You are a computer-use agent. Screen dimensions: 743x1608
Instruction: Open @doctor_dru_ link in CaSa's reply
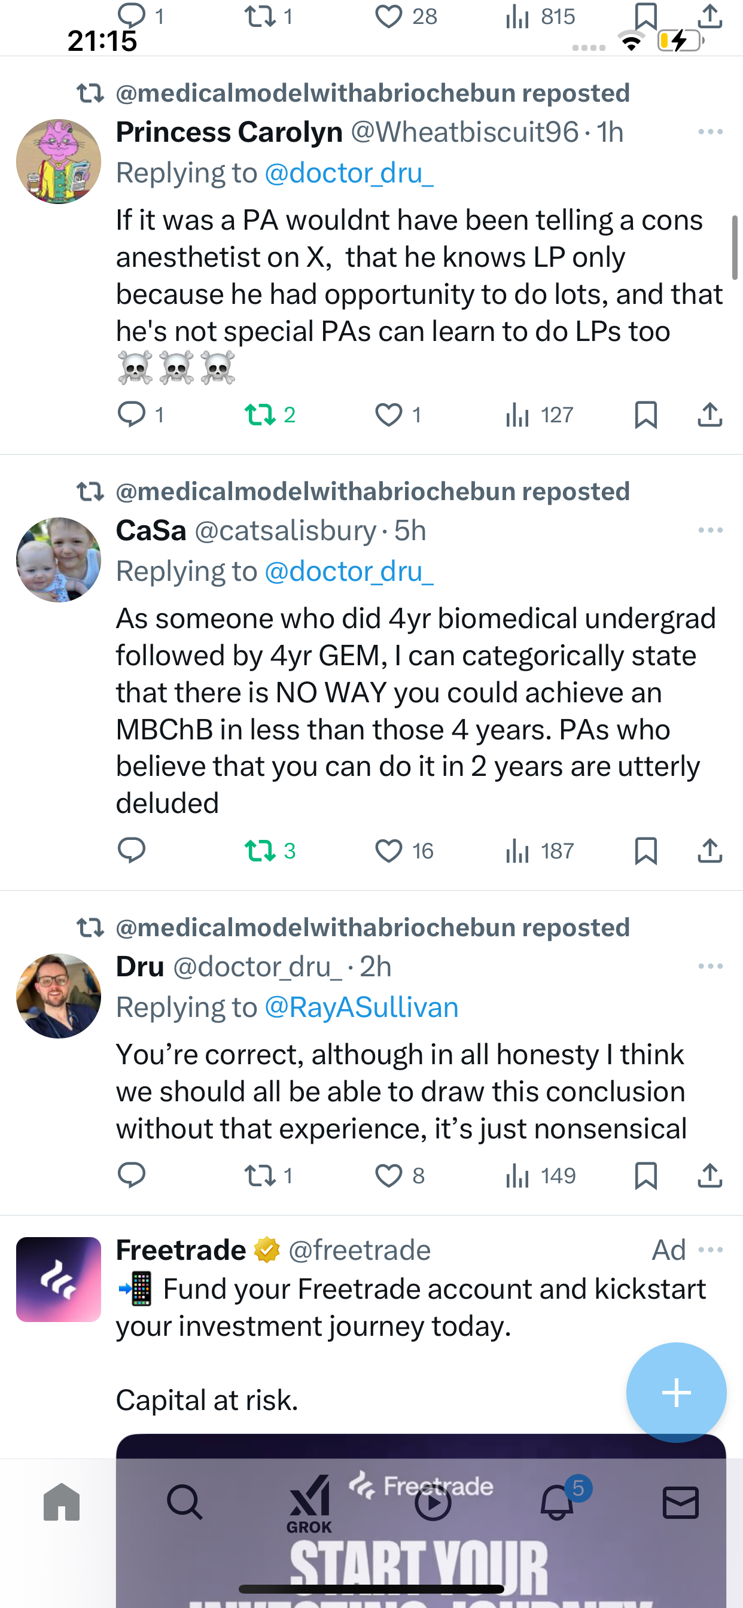pos(349,571)
